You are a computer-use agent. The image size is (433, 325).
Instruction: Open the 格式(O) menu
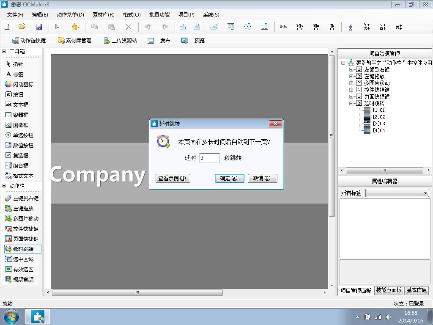132,15
